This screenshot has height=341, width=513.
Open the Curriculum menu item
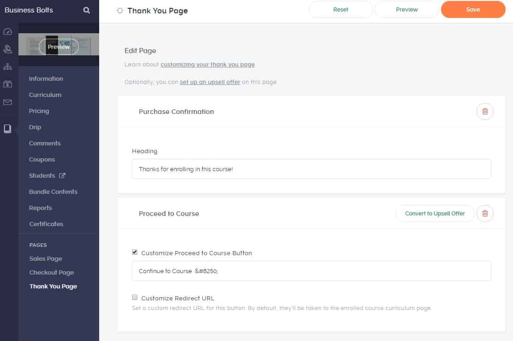coord(45,95)
